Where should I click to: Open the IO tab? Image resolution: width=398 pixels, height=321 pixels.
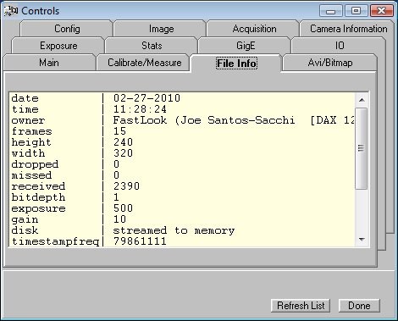pos(339,46)
